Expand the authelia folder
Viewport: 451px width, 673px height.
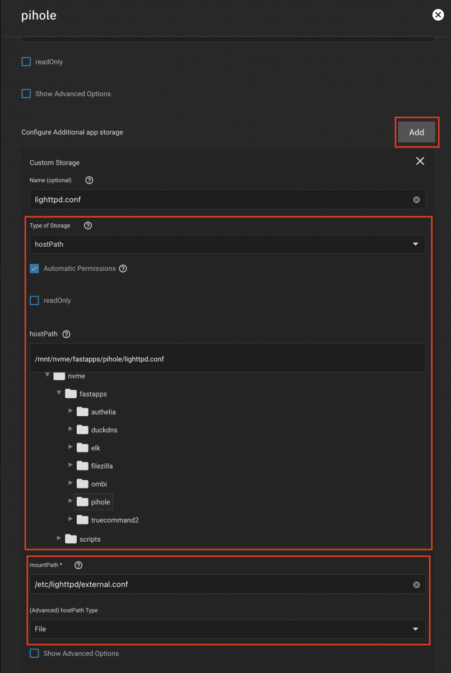(x=71, y=411)
